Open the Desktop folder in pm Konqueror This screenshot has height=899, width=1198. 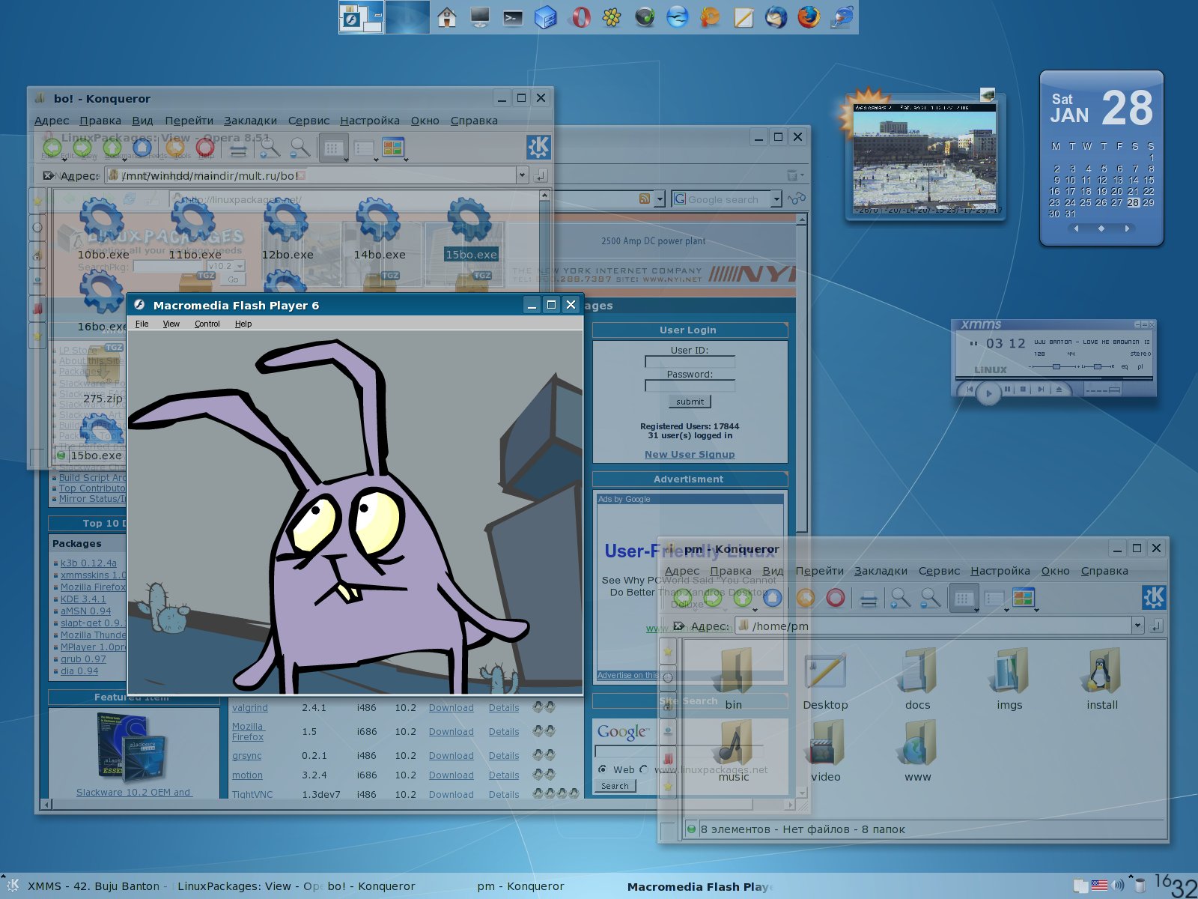(825, 680)
